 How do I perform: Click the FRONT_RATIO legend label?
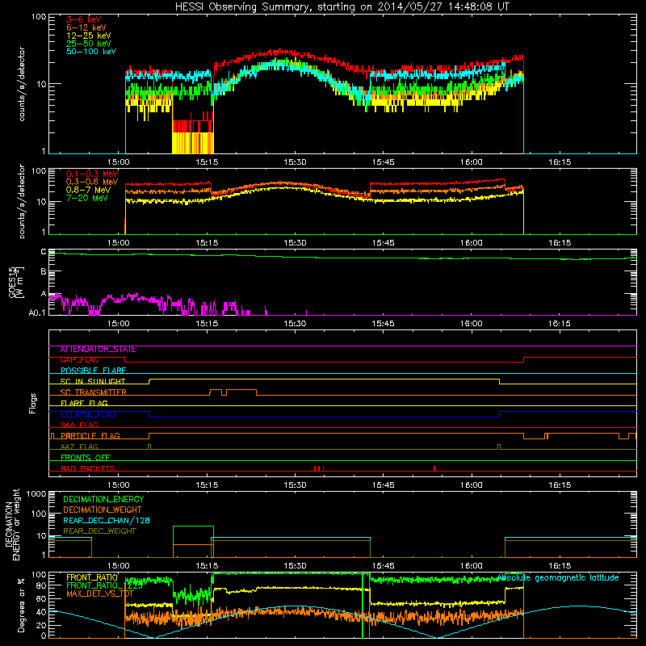92,577
